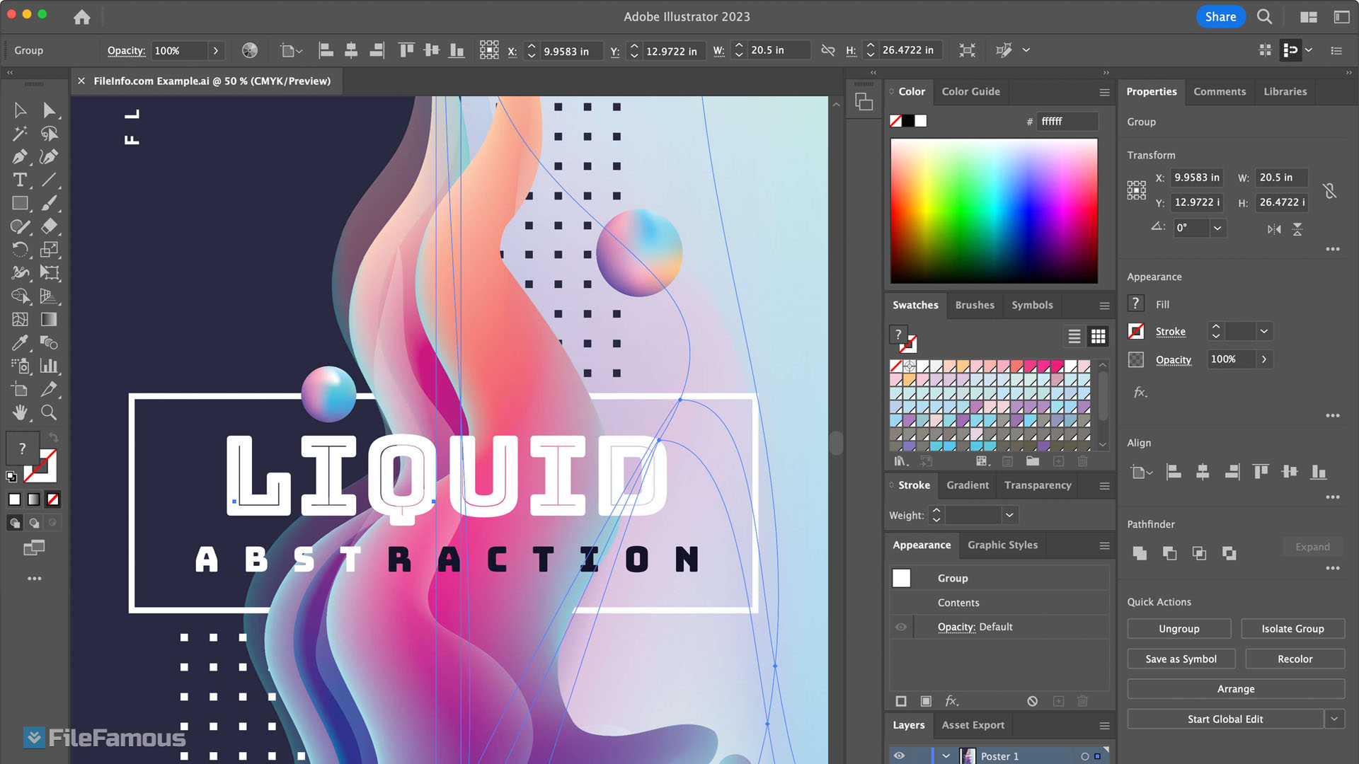
Task: Select the Pen tool
Action: pos(20,156)
